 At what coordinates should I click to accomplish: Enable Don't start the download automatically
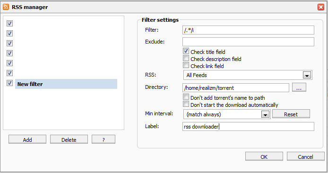pyautogui.click(x=186, y=104)
